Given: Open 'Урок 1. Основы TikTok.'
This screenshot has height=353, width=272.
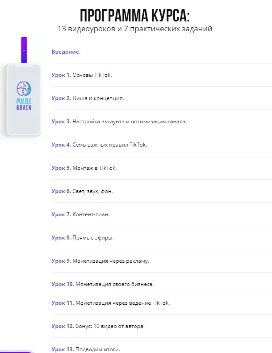Looking at the screenshot, I should 82,75.
